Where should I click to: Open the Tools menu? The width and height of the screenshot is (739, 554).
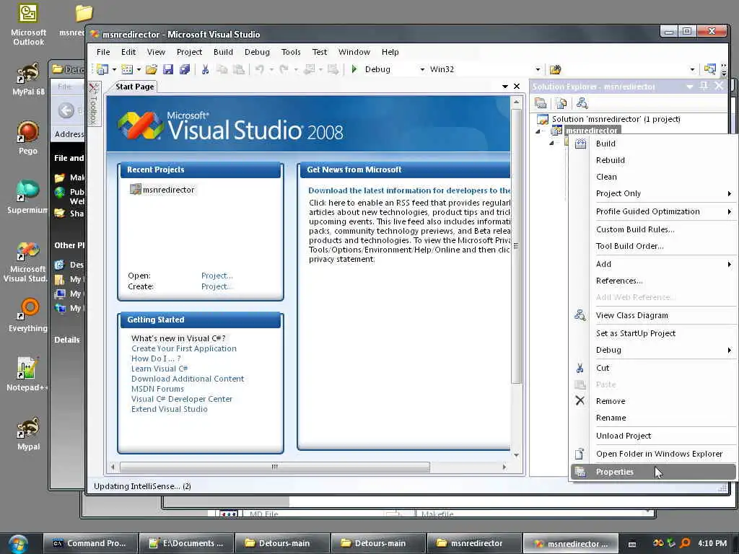pyautogui.click(x=291, y=52)
